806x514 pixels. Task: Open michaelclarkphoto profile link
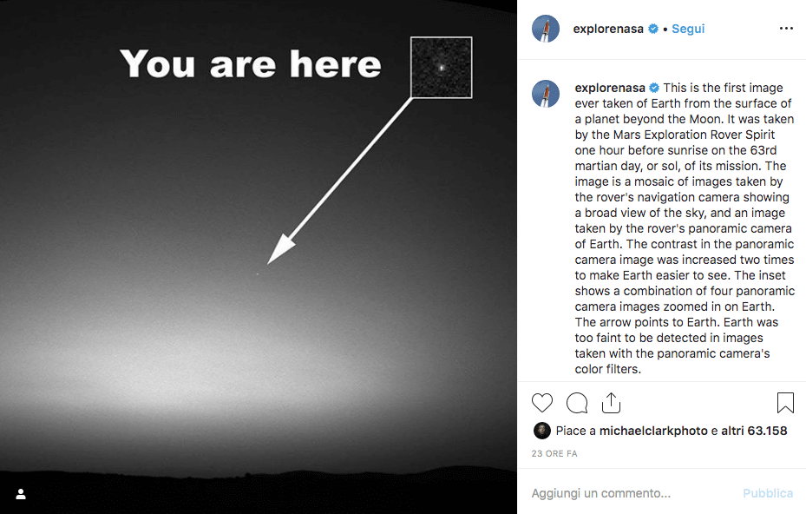[653, 431]
